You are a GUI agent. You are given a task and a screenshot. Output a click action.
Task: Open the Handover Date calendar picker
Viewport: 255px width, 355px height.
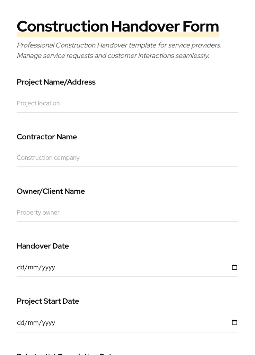point(235,267)
